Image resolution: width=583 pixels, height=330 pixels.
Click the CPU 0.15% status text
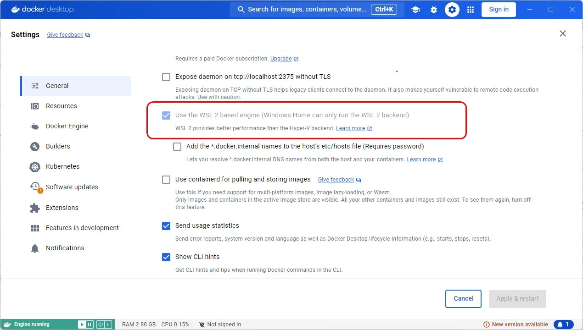coord(175,324)
